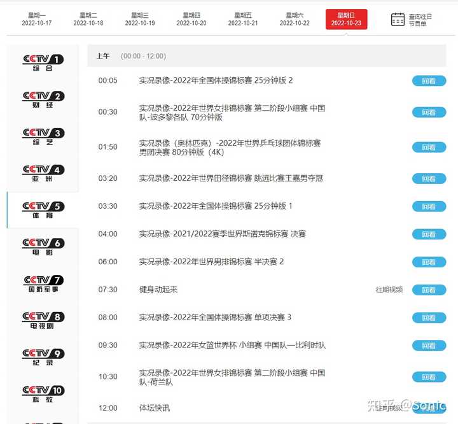This screenshot has width=458, height=424.
Task: Open 往期视频 link for 健身动起来
Action: (389, 290)
